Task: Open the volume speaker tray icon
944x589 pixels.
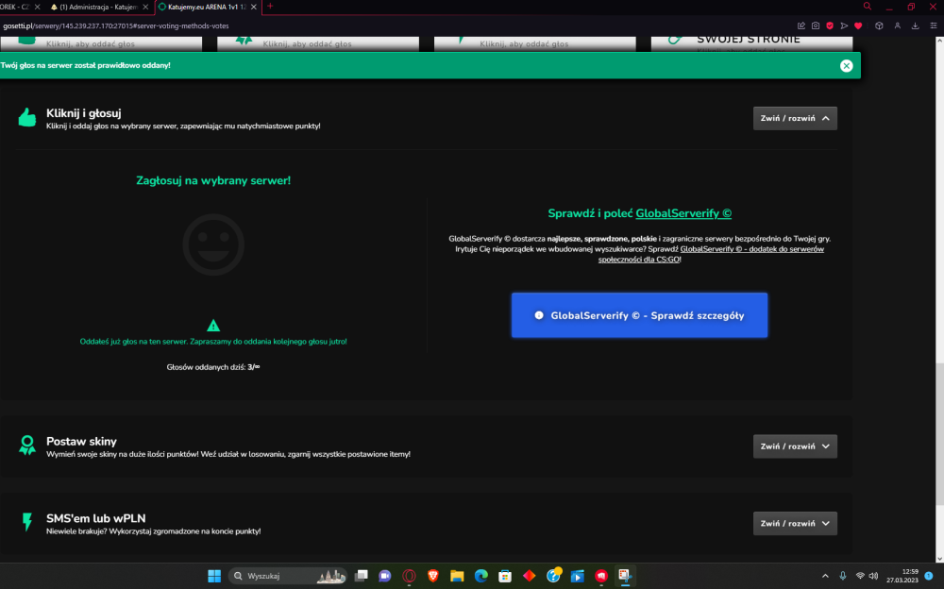Action: (873, 576)
